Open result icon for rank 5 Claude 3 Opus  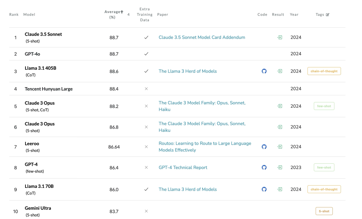280,106
